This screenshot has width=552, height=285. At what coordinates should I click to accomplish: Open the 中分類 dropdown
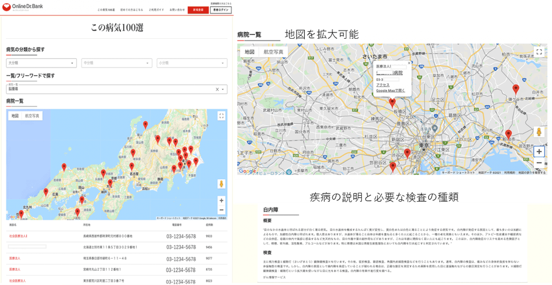point(116,63)
